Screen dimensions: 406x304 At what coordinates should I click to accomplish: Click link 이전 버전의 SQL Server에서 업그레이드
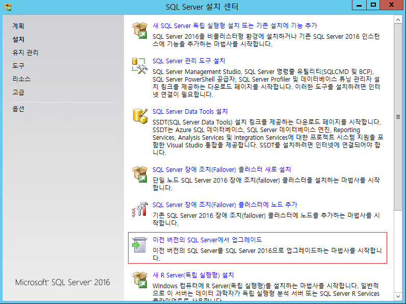[207, 240]
